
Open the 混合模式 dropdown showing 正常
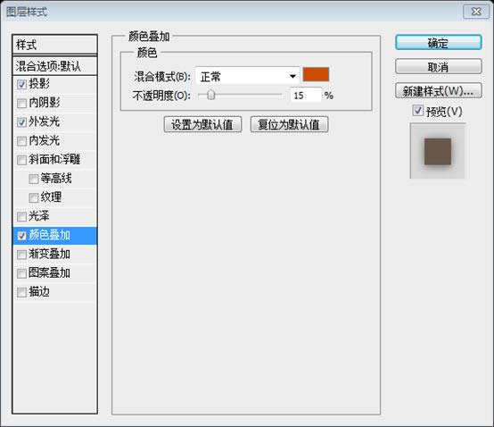tap(247, 76)
